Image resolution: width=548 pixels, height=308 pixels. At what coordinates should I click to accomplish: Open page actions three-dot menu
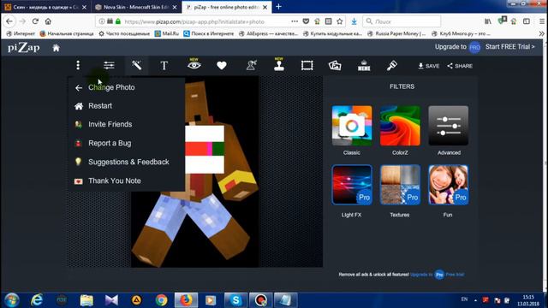pyautogui.click(x=295, y=21)
